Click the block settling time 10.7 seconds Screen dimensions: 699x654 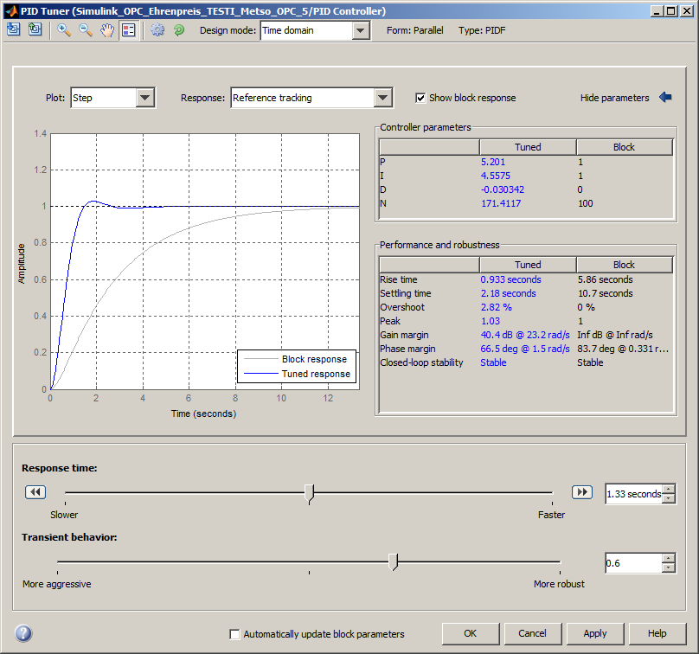(x=606, y=293)
